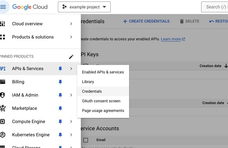
Task: Expand the Kubernetes Engine chevron
Action: point(71,135)
